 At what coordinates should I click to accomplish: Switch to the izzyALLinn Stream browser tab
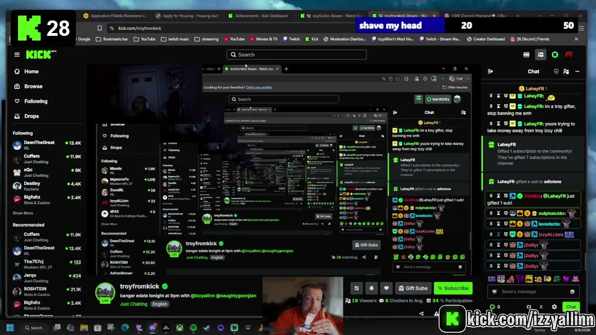click(x=331, y=16)
